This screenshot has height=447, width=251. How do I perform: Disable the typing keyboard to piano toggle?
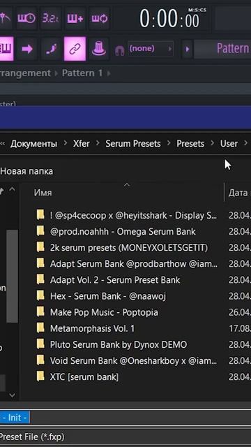click(6, 49)
